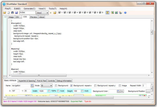Open the Generate(C) menu
The image size is (157, 107).
click(x=30, y=9)
